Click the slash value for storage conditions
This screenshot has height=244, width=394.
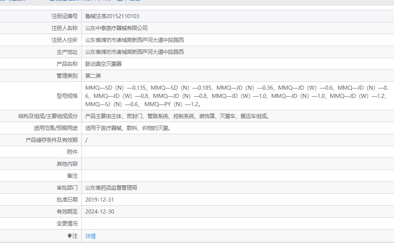[86, 140]
